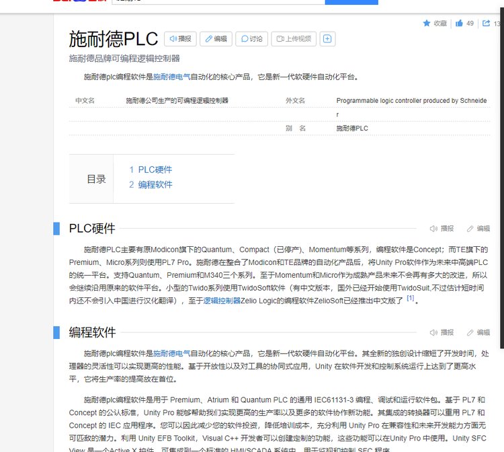Click the search input field at top
The image size is (504, 452).
pyautogui.click(x=215, y=2)
